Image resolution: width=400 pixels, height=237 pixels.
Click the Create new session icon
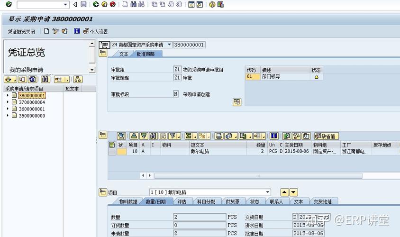coord(191,4)
